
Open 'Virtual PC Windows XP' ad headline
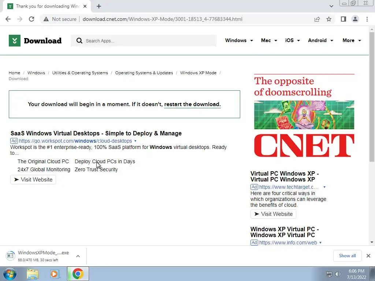coord(284,176)
